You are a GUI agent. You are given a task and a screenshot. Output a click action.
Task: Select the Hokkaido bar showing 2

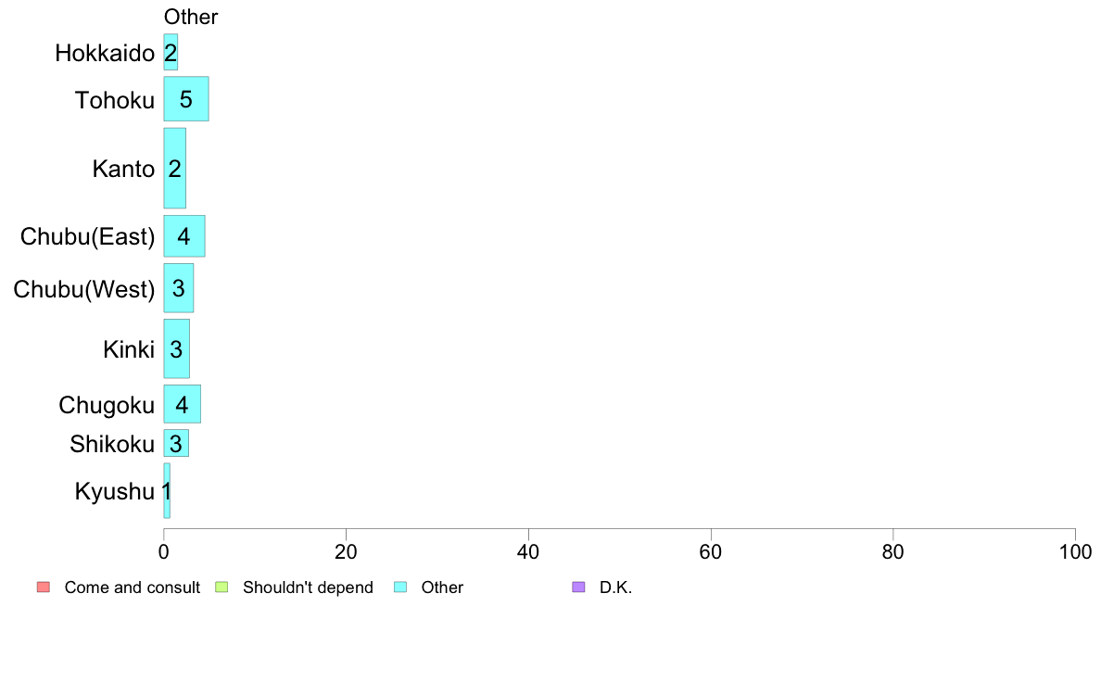click(x=171, y=52)
